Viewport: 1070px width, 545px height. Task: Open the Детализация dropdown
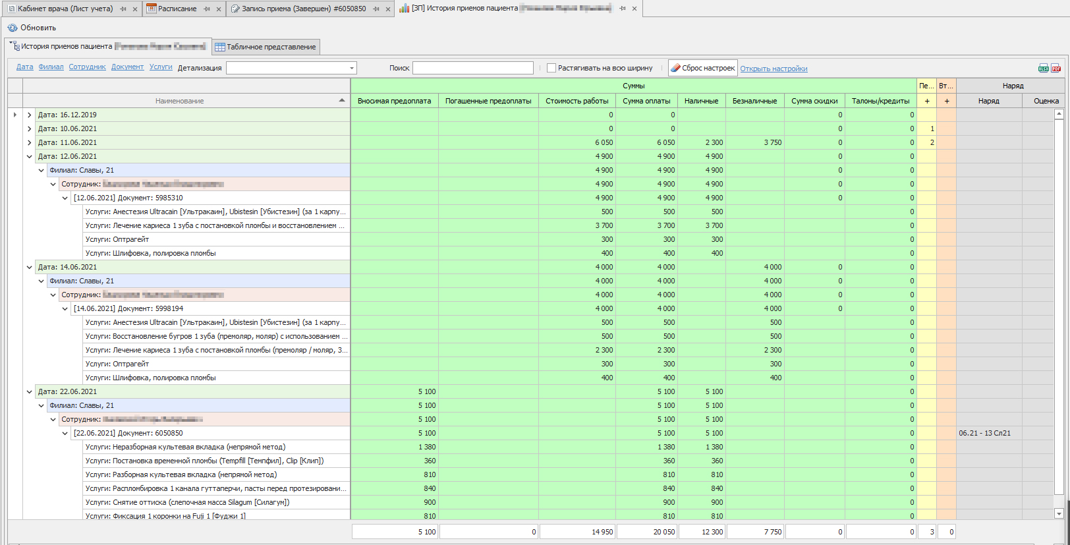pyautogui.click(x=352, y=68)
